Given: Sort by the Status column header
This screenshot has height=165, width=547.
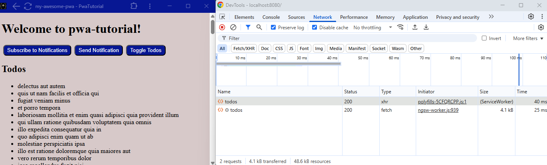Looking at the screenshot, I should 361,92.
